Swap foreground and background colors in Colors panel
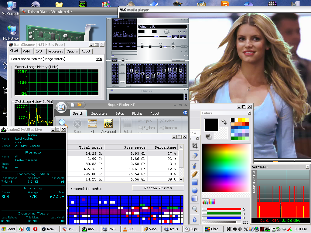 click(x=224, y=122)
